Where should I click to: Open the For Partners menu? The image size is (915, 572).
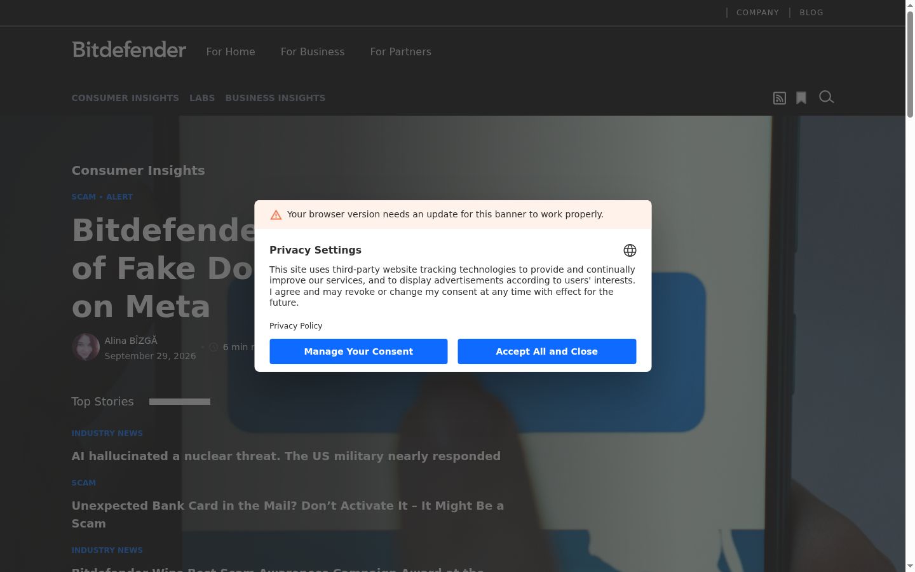401,51
